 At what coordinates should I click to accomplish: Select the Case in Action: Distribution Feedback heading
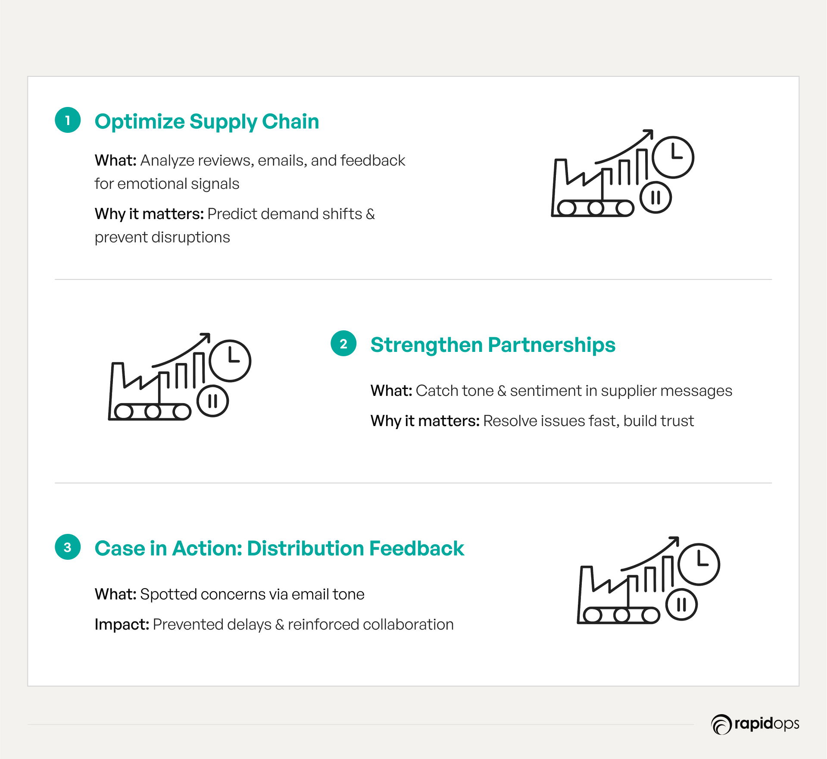tap(279, 549)
